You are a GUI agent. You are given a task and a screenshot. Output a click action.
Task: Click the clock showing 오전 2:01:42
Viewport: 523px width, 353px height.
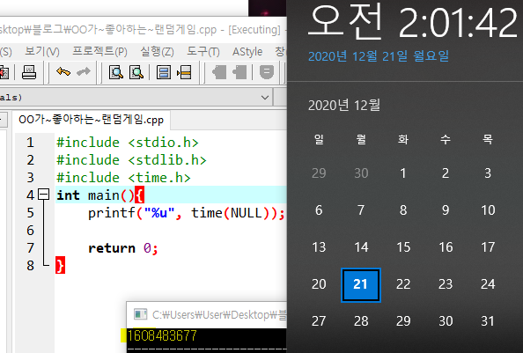click(413, 22)
